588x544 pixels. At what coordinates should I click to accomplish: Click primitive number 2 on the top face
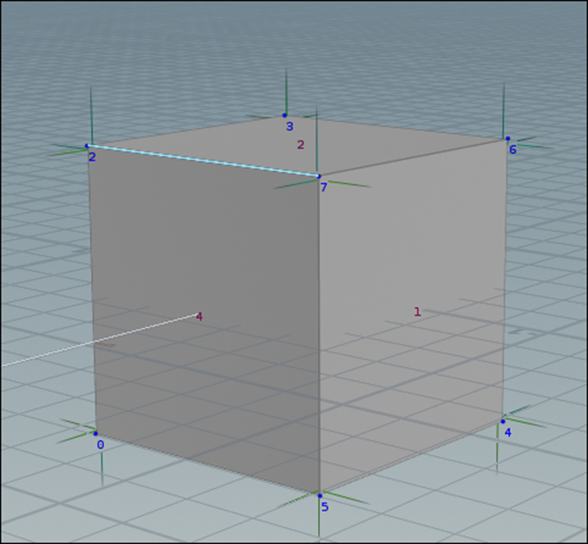(301, 144)
